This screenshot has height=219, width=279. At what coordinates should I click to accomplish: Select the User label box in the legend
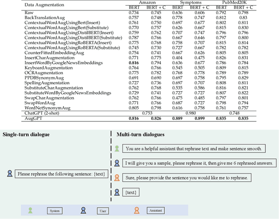pos(103,211)
